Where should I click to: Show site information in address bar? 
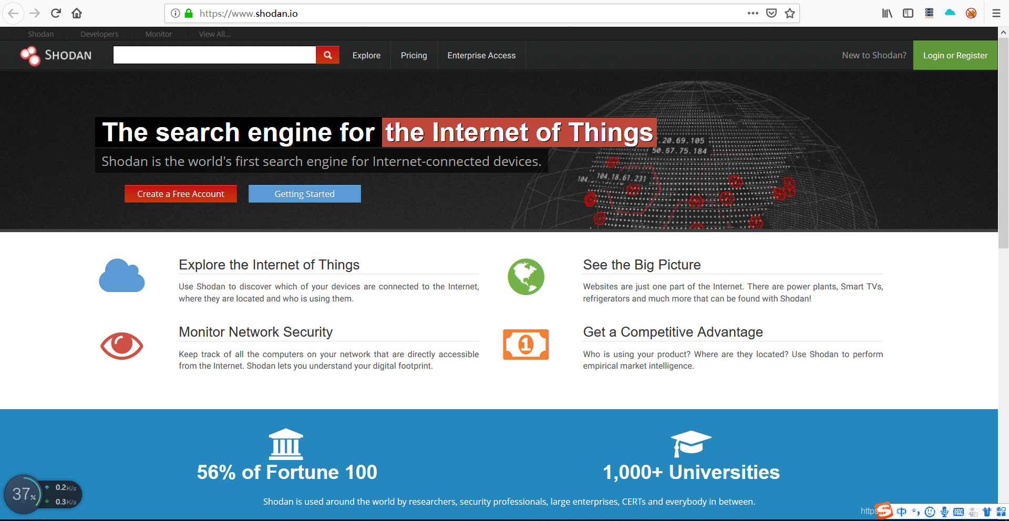[176, 13]
